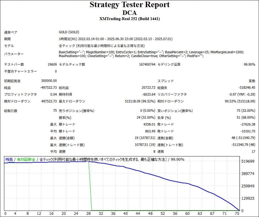Click the largest loss value -27626.38
The height and width of the screenshot is (217, 259).
click(x=248, y=124)
